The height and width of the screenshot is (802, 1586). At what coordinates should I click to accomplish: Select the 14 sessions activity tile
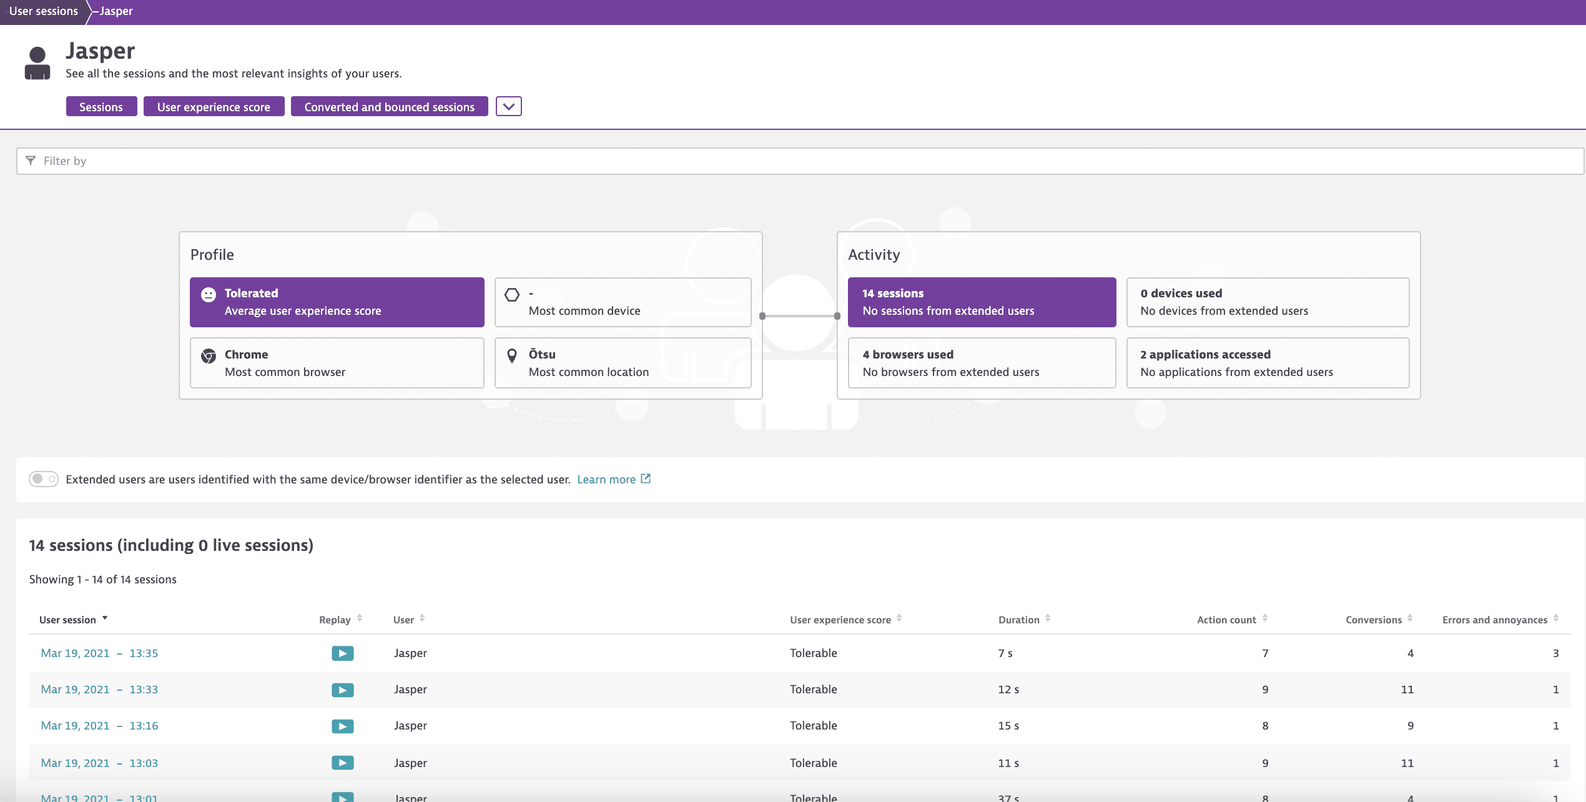click(x=982, y=302)
